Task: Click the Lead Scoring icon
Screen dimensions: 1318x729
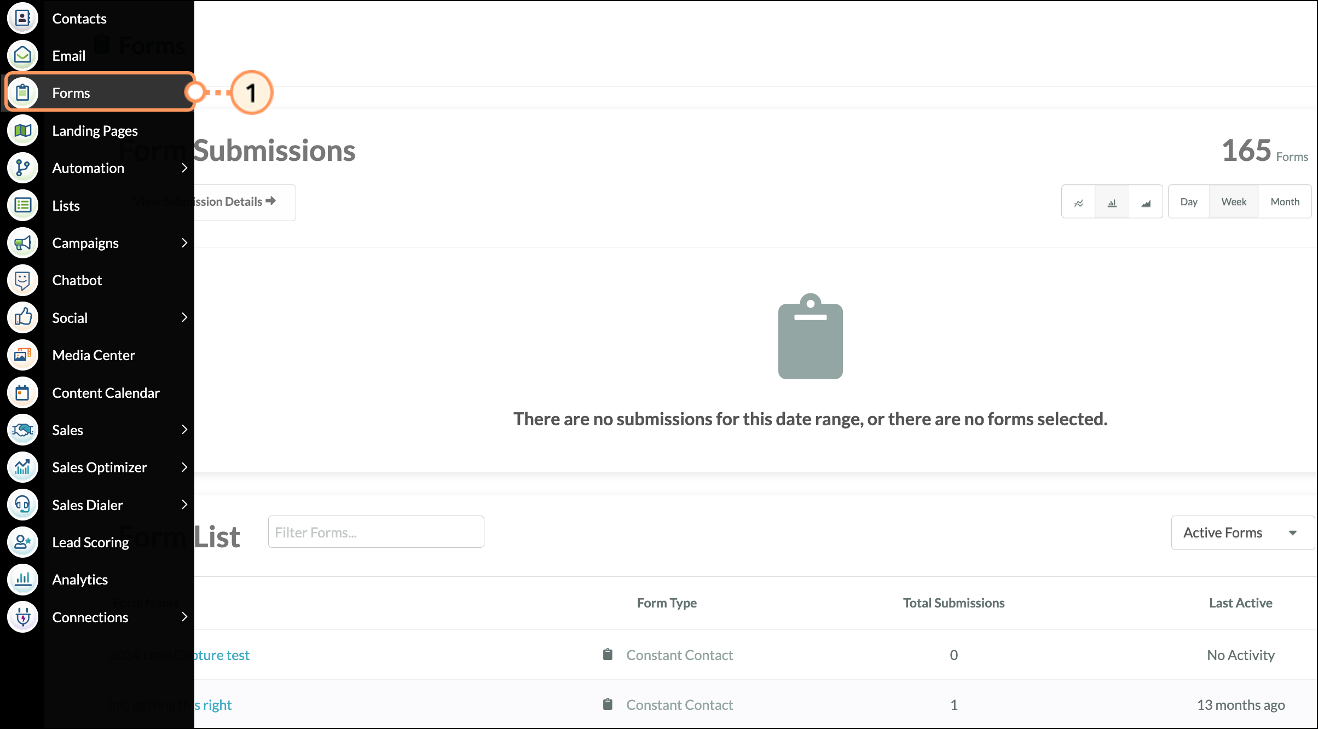Action: coord(22,542)
